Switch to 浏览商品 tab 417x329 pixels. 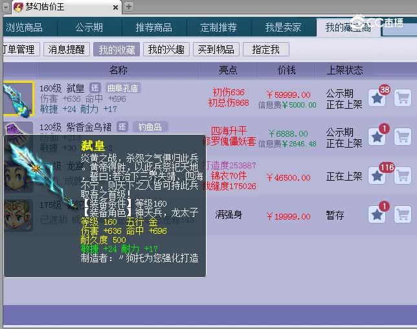point(24,27)
